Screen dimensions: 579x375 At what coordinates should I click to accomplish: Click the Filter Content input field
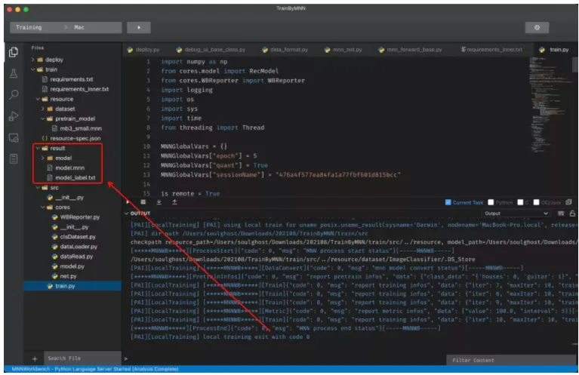pyautogui.click(x=511, y=360)
